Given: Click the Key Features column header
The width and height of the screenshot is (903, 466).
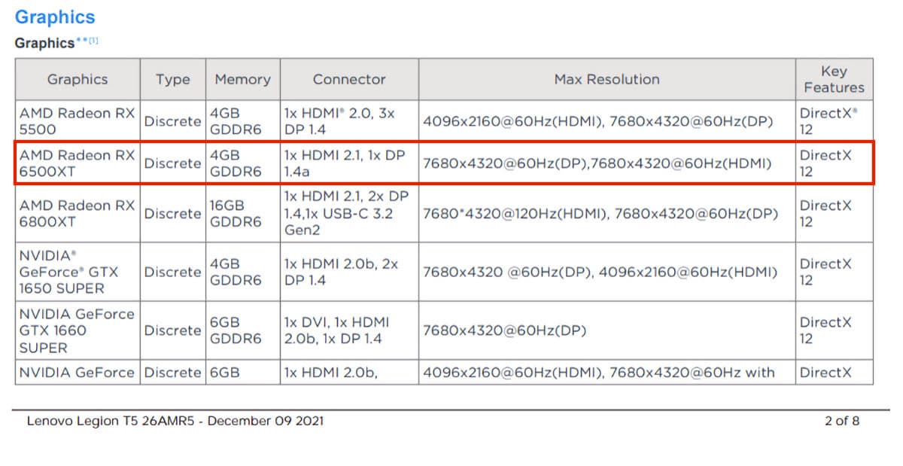Looking at the screenshot, I should pos(834,79).
